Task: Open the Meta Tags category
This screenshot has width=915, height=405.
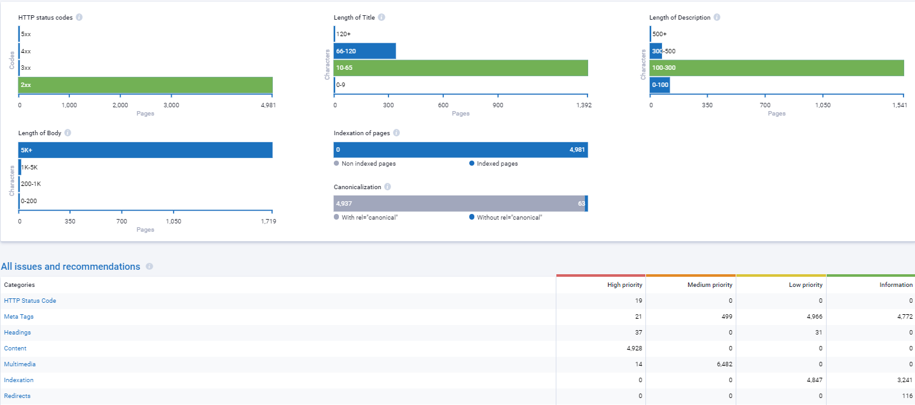Action: click(x=19, y=317)
